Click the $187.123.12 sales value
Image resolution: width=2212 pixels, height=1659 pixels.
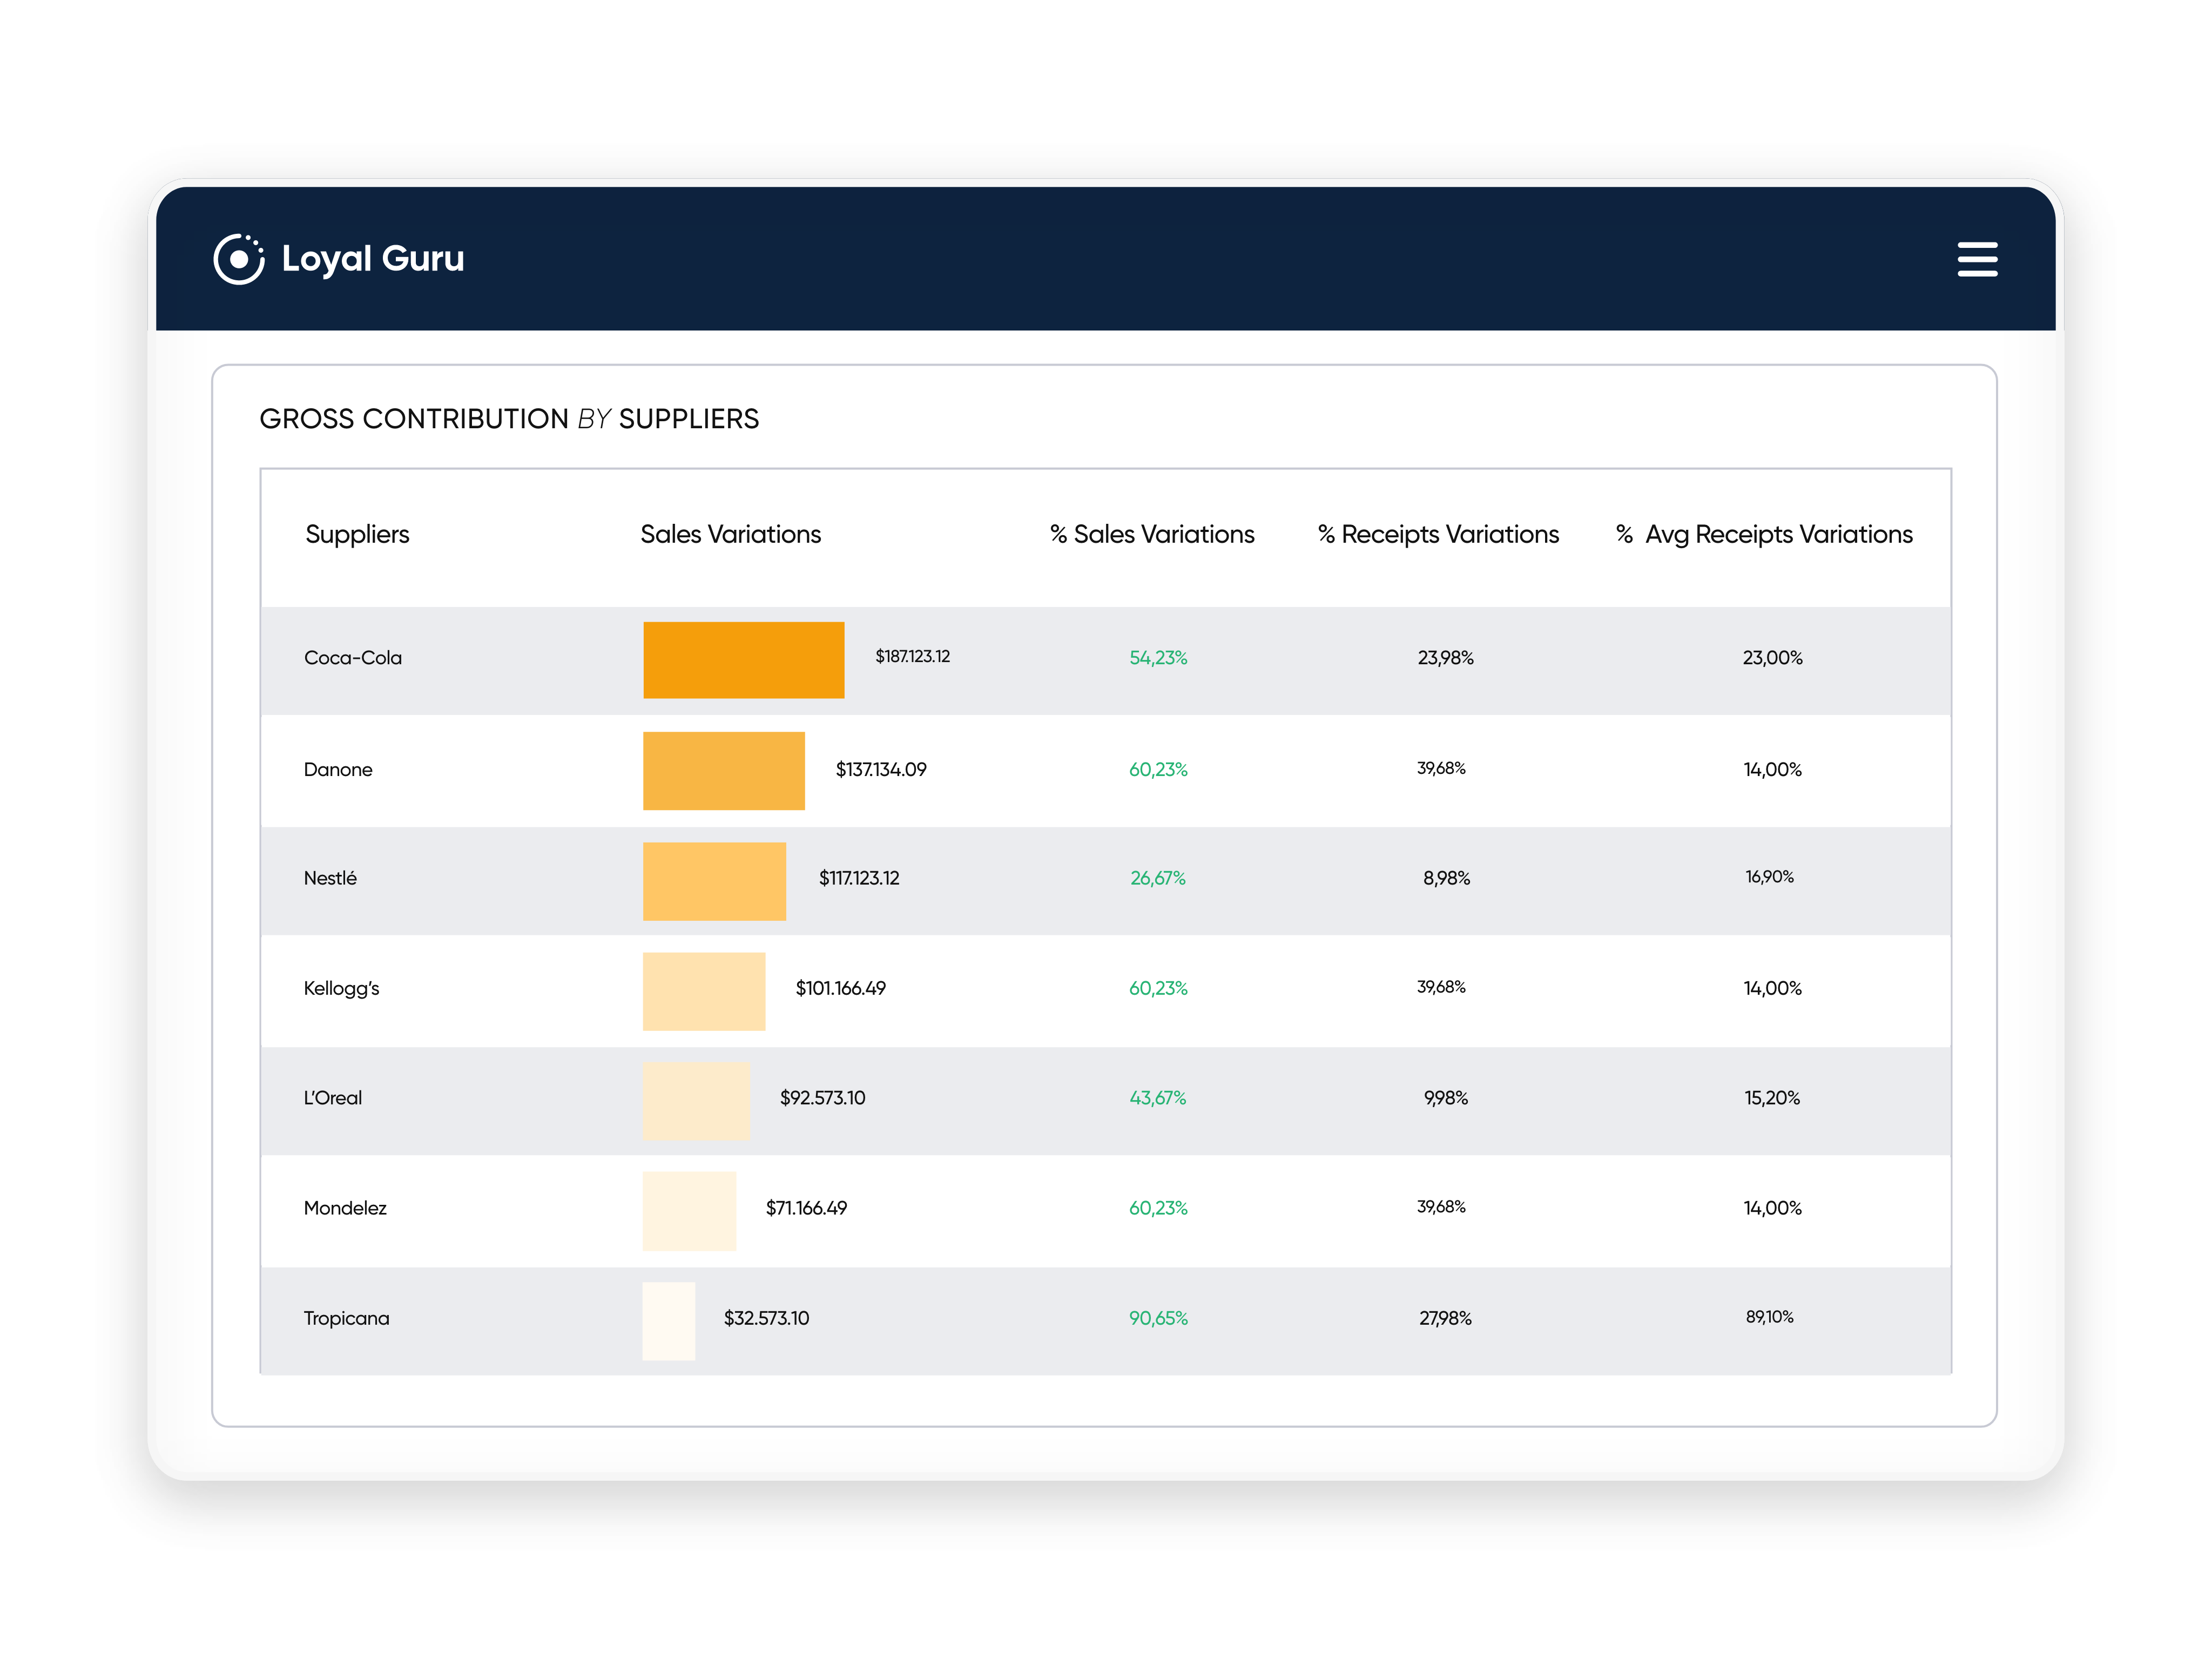pyautogui.click(x=912, y=658)
